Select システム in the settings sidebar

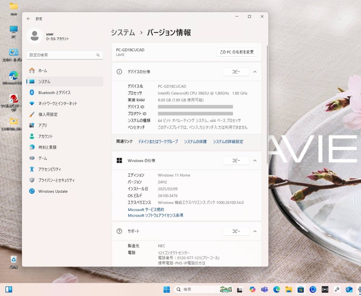[x=65, y=82]
